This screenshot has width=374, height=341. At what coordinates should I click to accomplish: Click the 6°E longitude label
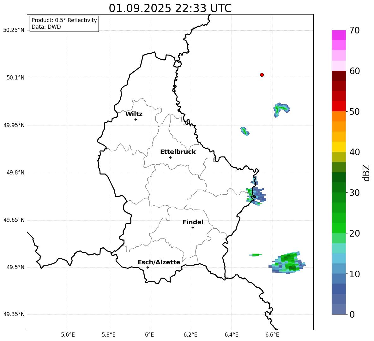point(149,335)
